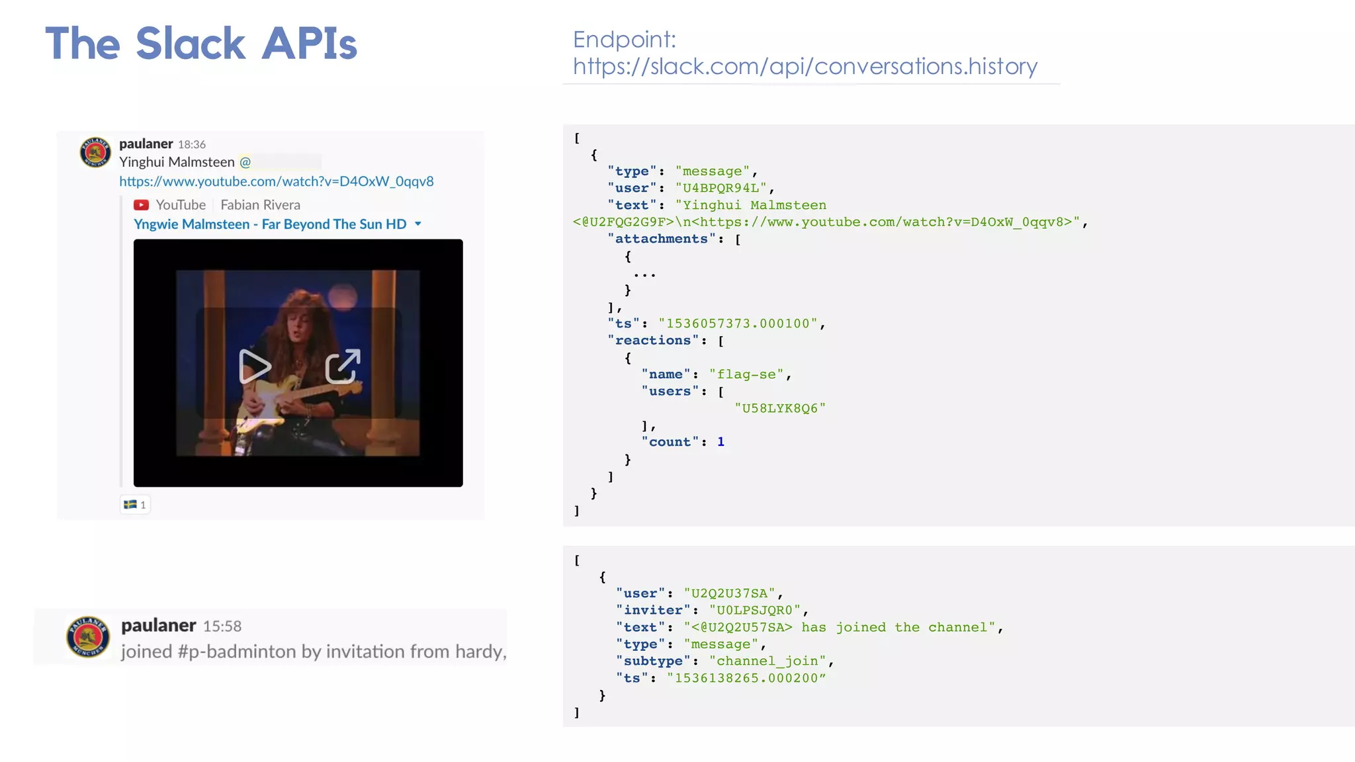Click the "count": 1 line
1355x762 pixels.
tap(683, 442)
